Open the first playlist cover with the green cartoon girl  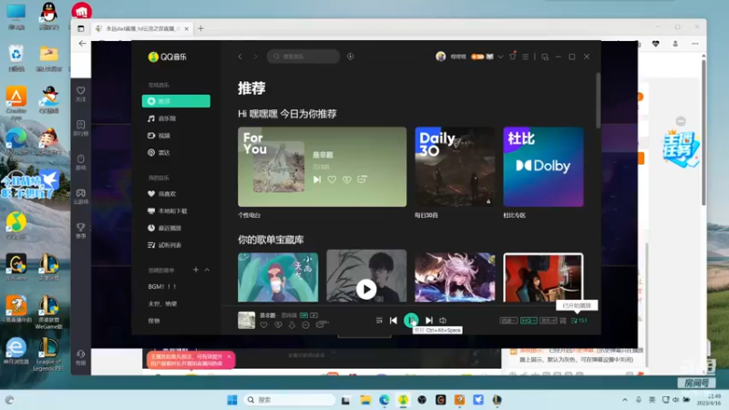pos(278,278)
